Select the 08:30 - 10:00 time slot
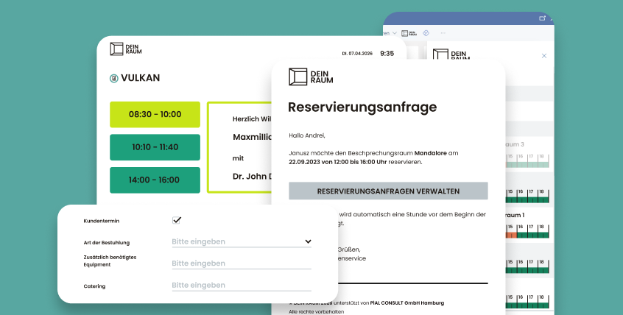The image size is (623, 315). (155, 114)
